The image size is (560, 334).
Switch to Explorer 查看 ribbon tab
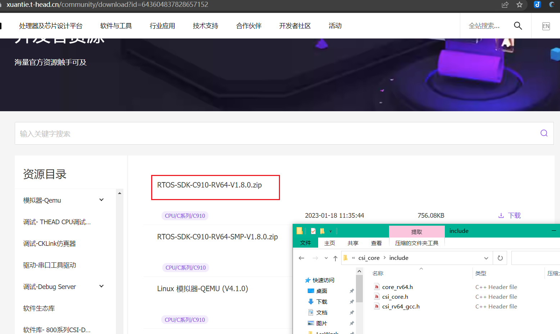(376, 243)
